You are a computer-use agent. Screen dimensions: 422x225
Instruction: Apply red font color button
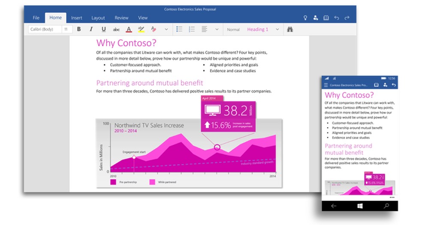point(129,29)
